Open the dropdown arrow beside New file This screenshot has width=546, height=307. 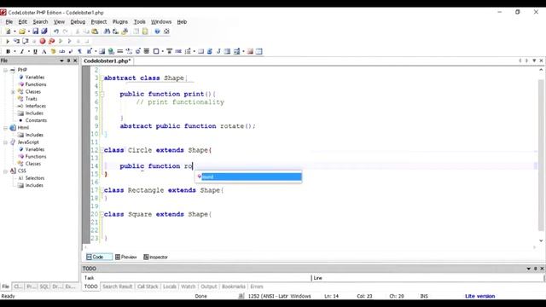(15, 32)
